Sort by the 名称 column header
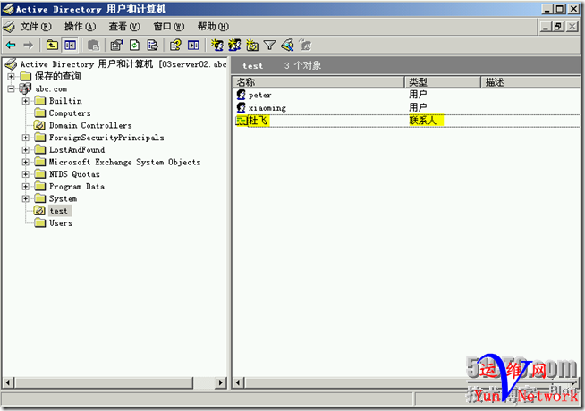Image resolution: width=585 pixels, height=411 pixels. pos(318,82)
